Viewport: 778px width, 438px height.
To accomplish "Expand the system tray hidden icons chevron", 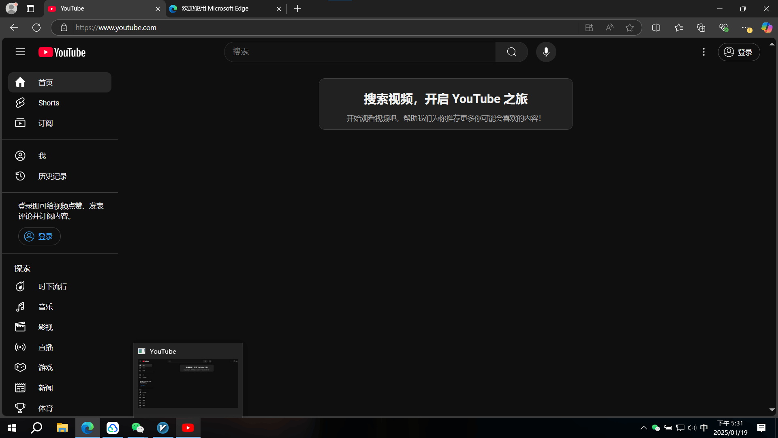I will tap(643, 428).
